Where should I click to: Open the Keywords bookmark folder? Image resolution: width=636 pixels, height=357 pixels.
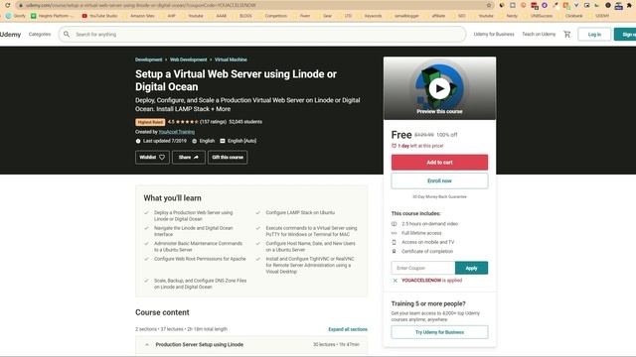pyautogui.click(x=369, y=16)
